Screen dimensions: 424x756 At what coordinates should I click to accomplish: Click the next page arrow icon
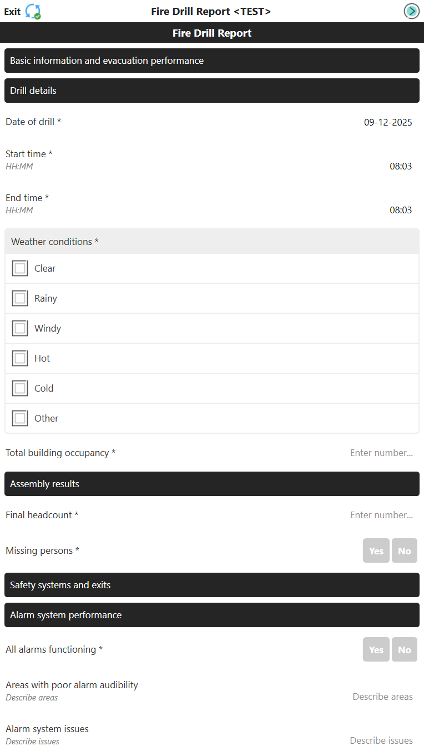click(x=411, y=11)
